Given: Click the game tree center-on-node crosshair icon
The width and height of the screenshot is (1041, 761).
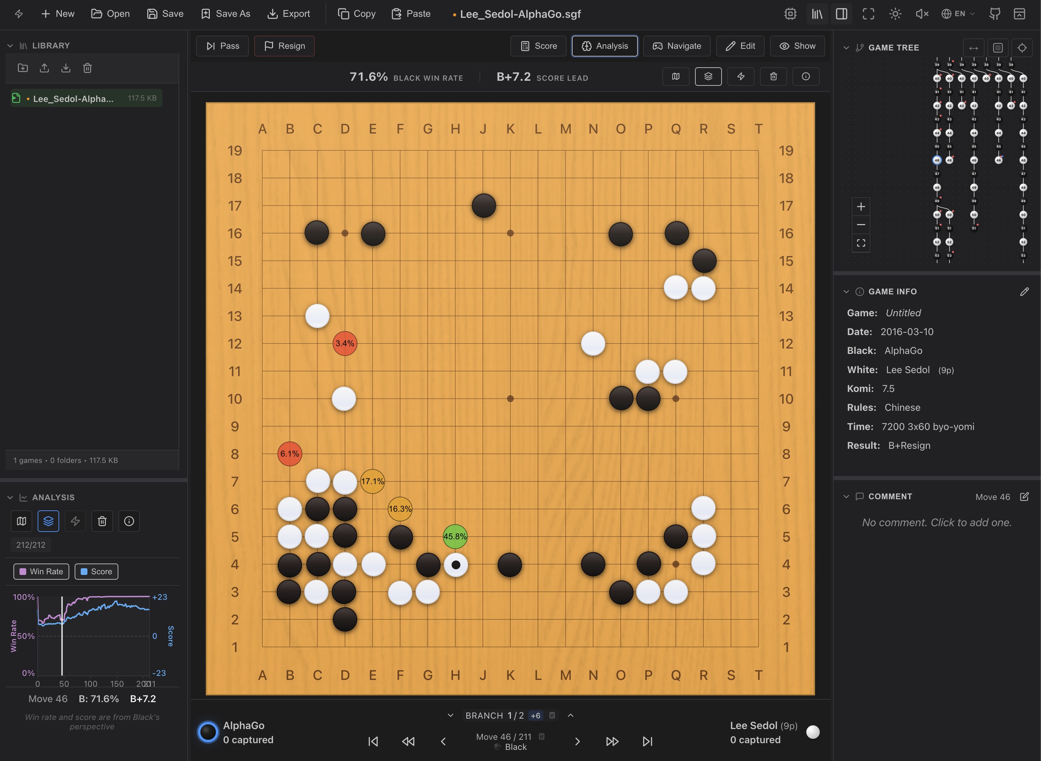Looking at the screenshot, I should click(1021, 48).
